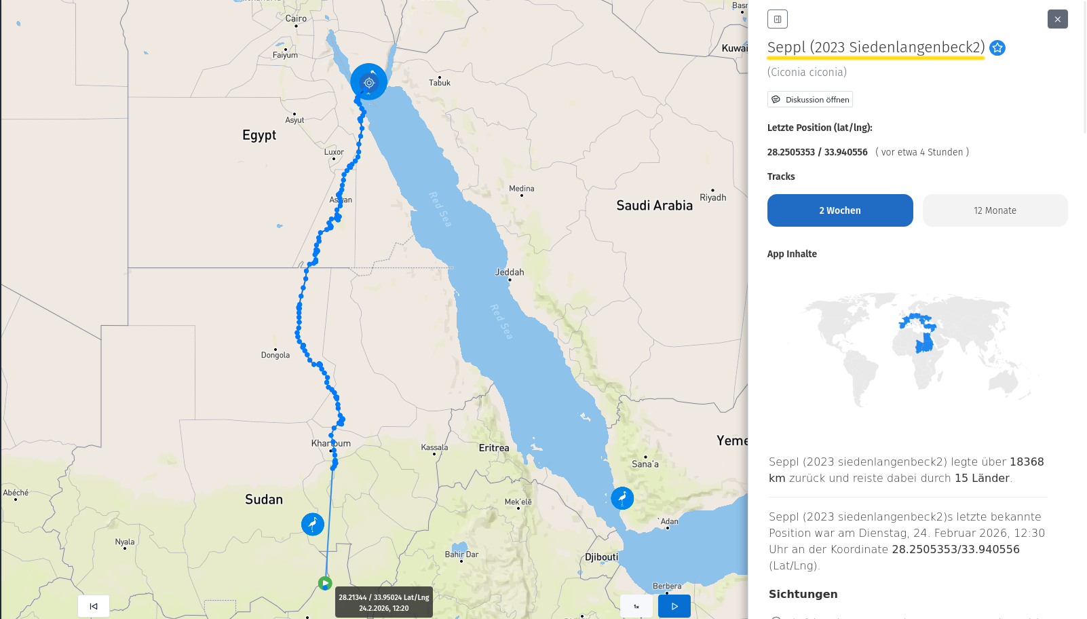Toggle the blue favorite star for Seppl

(x=997, y=48)
